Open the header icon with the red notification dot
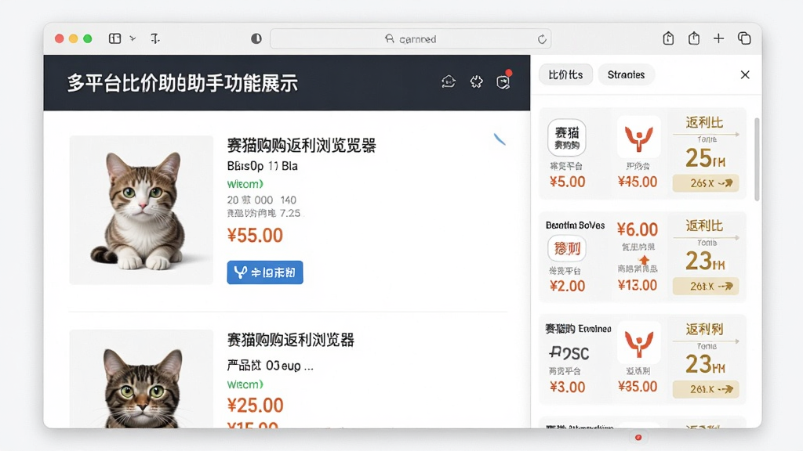This screenshot has width=803, height=451. (x=503, y=81)
